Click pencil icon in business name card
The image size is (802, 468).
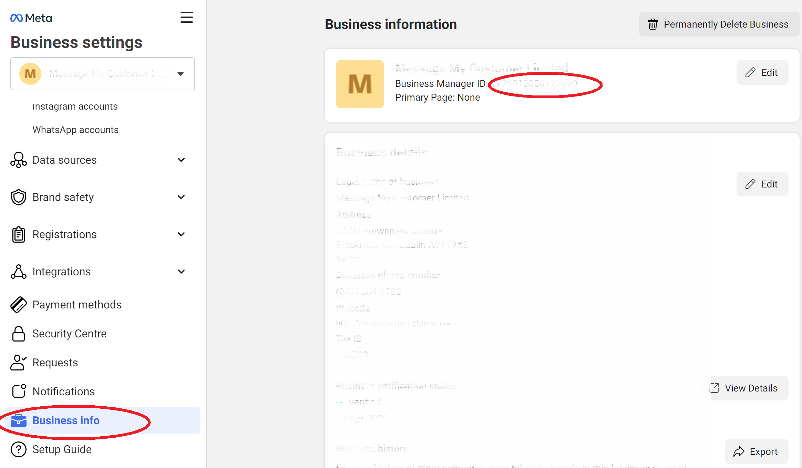coord(750,72)
